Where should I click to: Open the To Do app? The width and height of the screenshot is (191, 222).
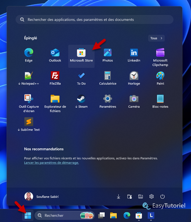[x=81, y=79]
